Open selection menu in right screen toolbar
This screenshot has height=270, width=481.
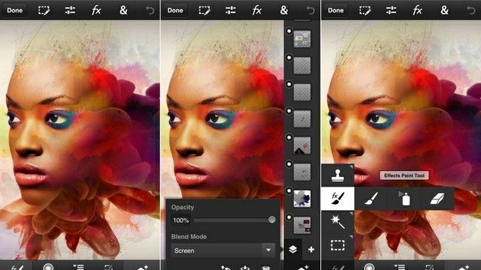tap(365, 10)
